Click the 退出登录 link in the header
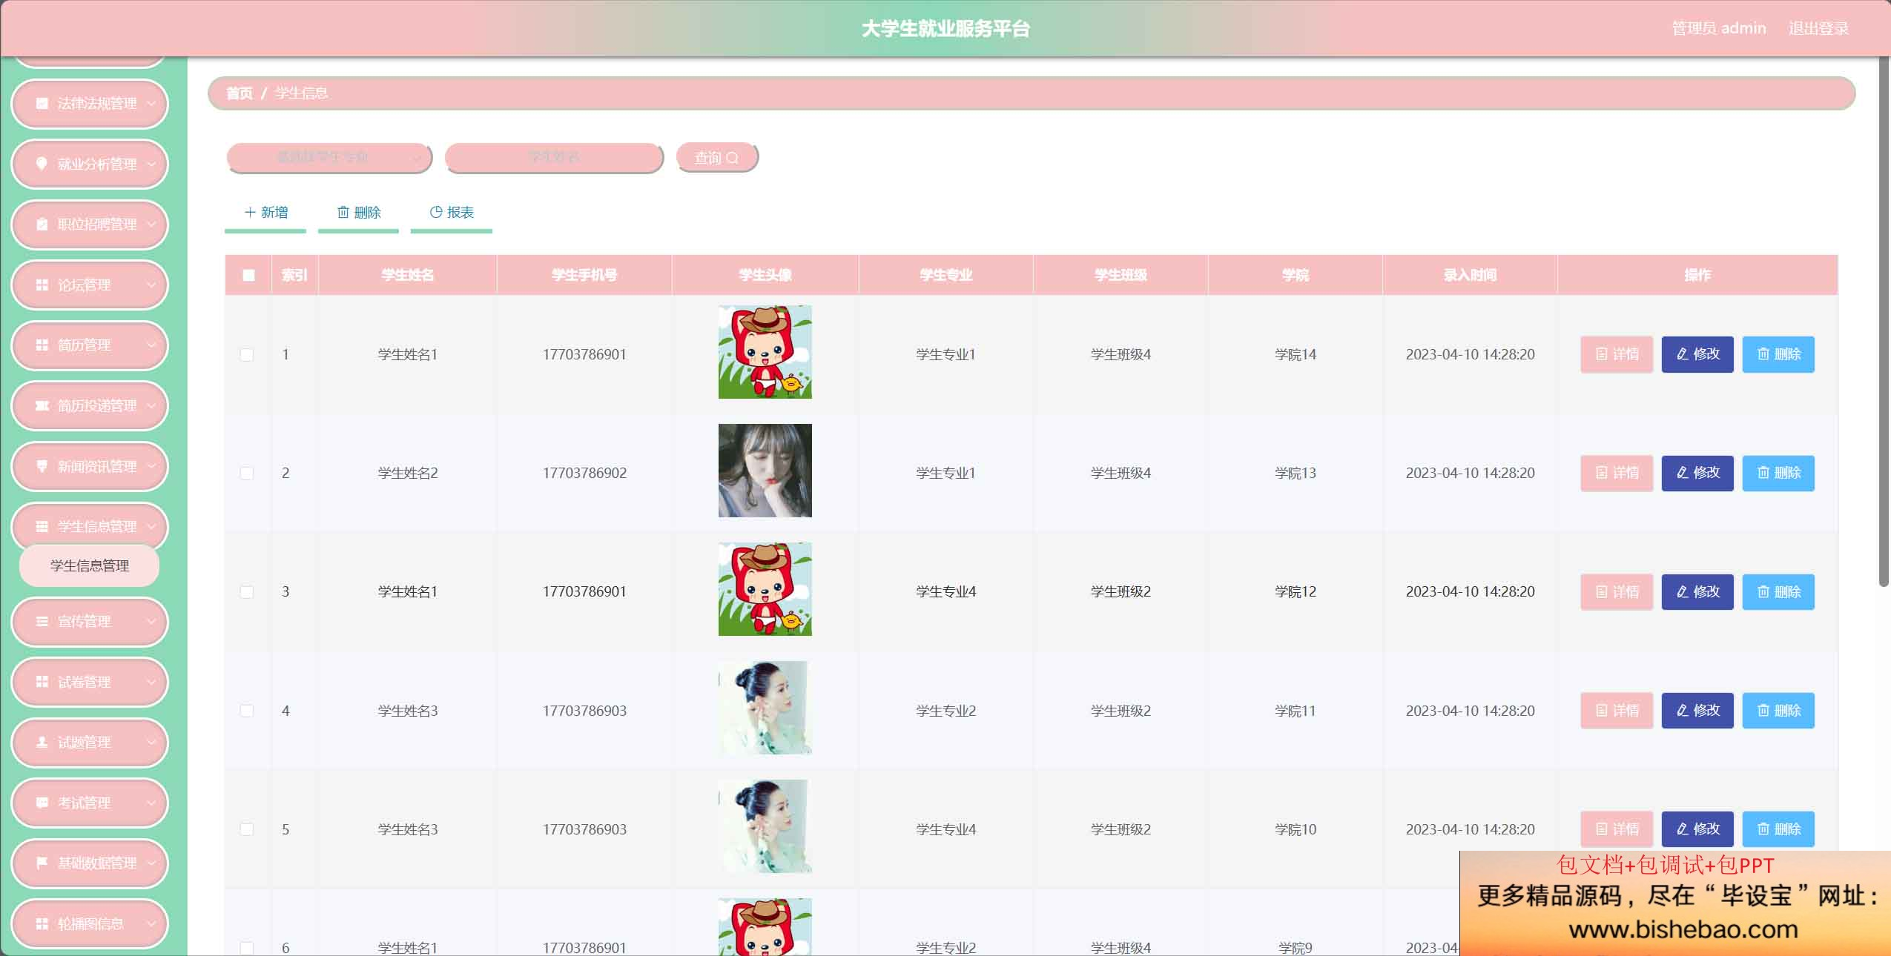 1818,28
